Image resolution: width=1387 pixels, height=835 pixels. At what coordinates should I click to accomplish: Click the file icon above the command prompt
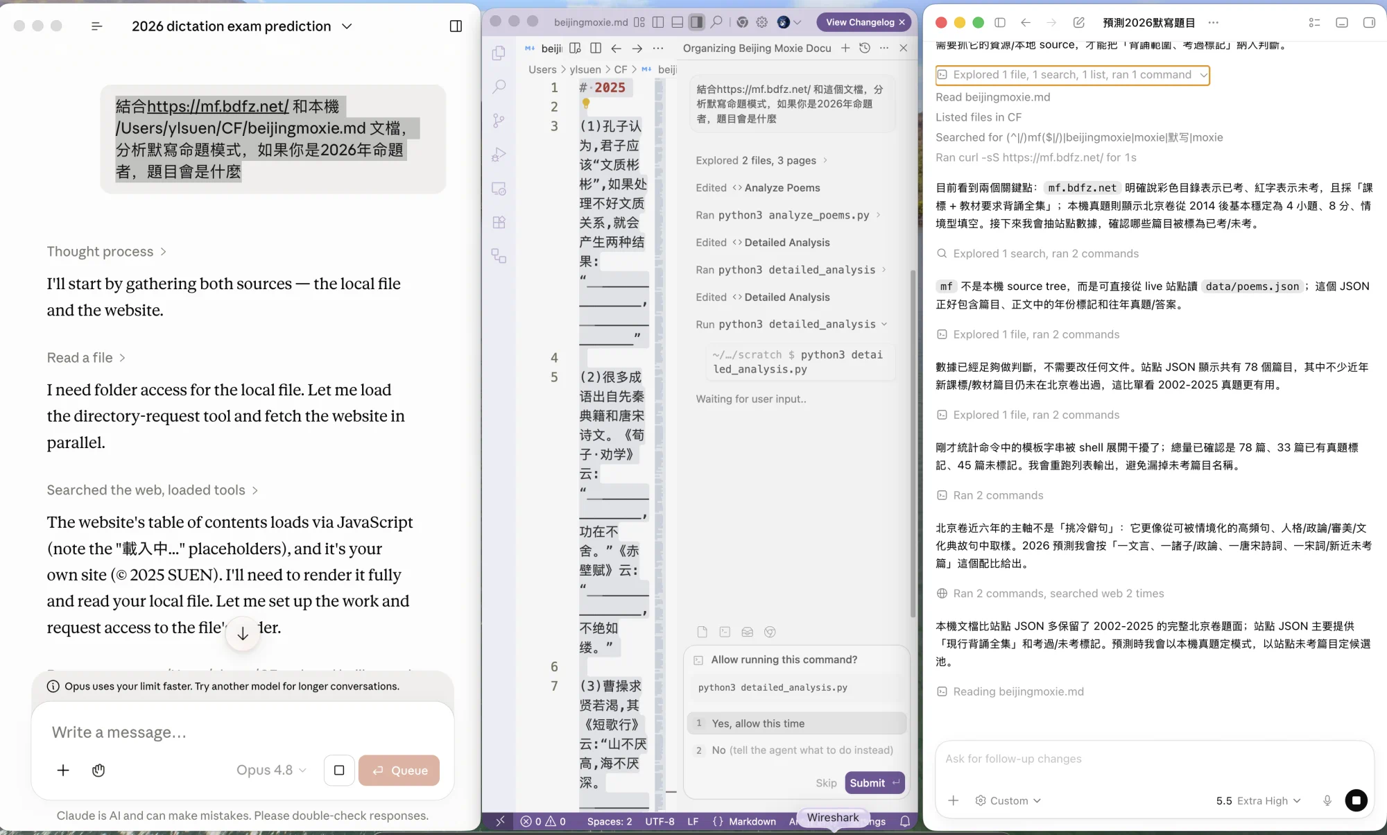(703, 632)
